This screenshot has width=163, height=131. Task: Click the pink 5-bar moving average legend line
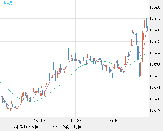7,127
